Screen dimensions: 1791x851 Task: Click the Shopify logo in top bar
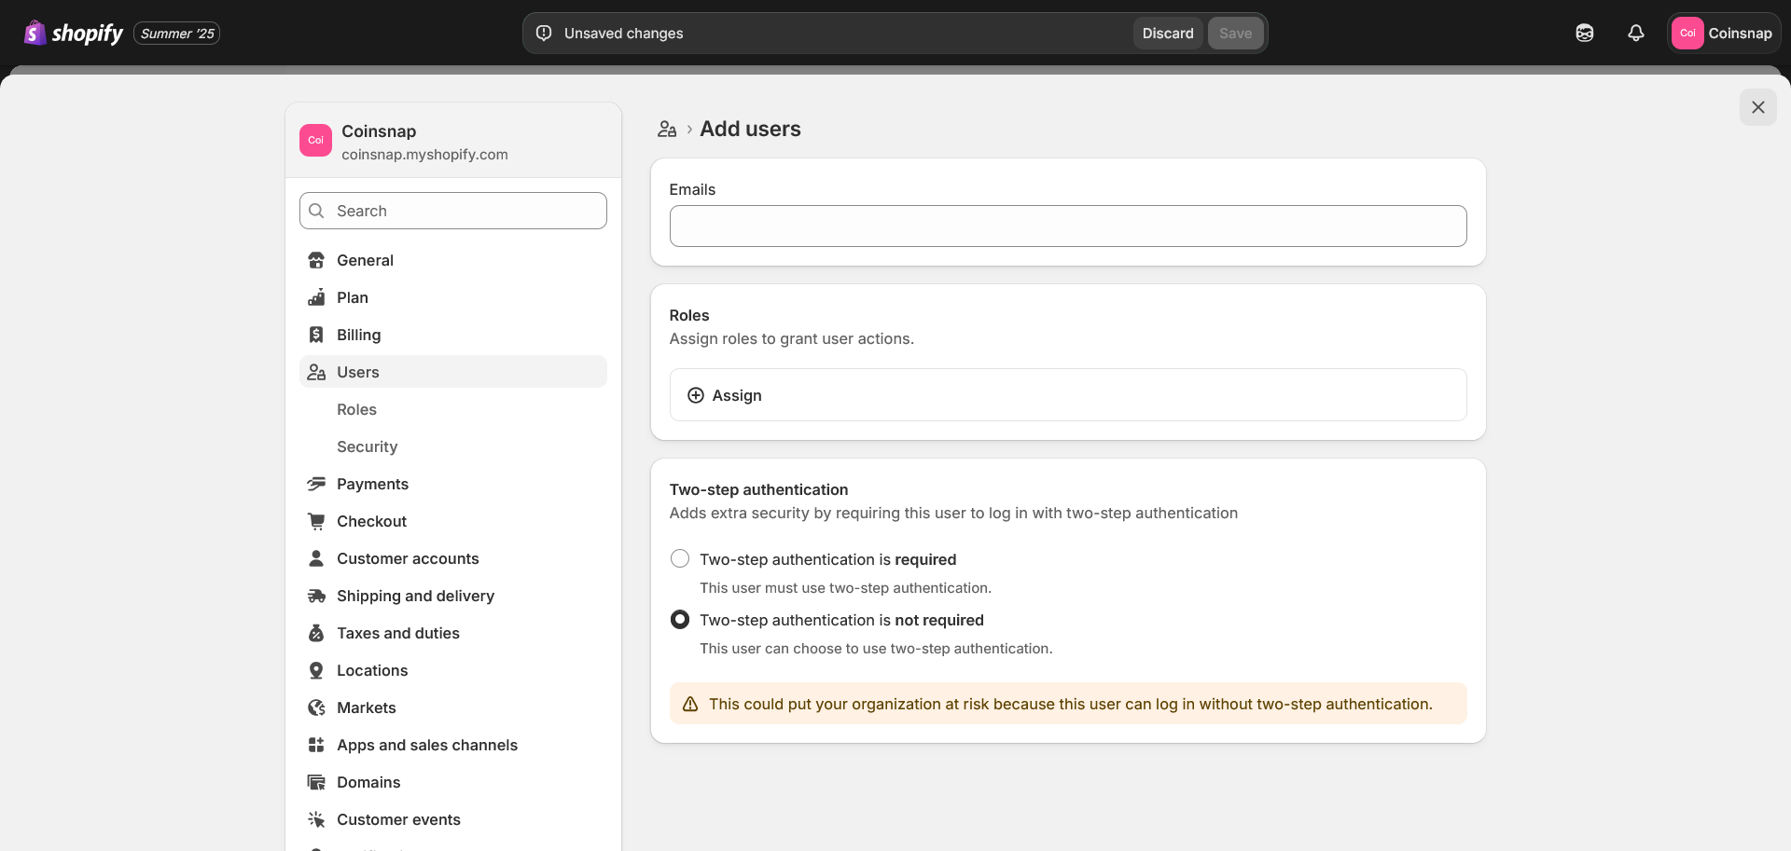[74, 34]
